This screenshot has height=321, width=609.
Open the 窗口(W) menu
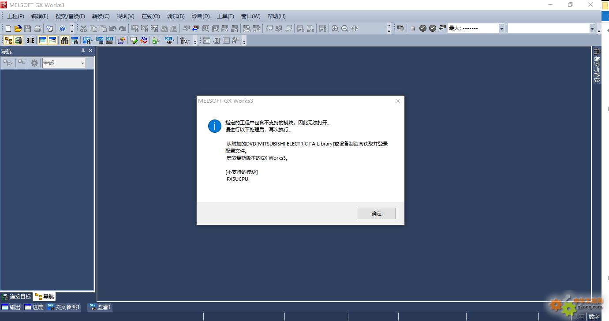pyautogui.click(x=250, y=16)
